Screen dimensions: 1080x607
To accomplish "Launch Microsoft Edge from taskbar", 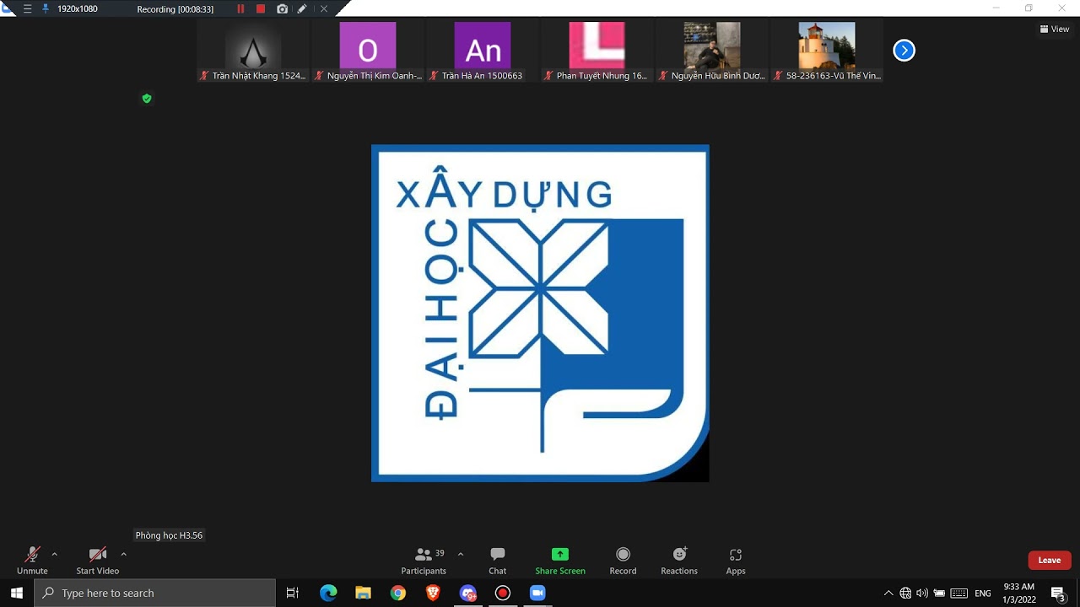I will (x=328, y=593).
